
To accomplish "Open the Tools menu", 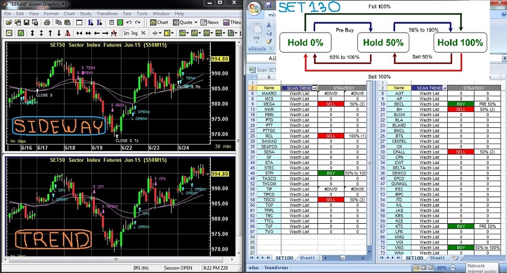I will pyautogui.click(x=142, y=14).
